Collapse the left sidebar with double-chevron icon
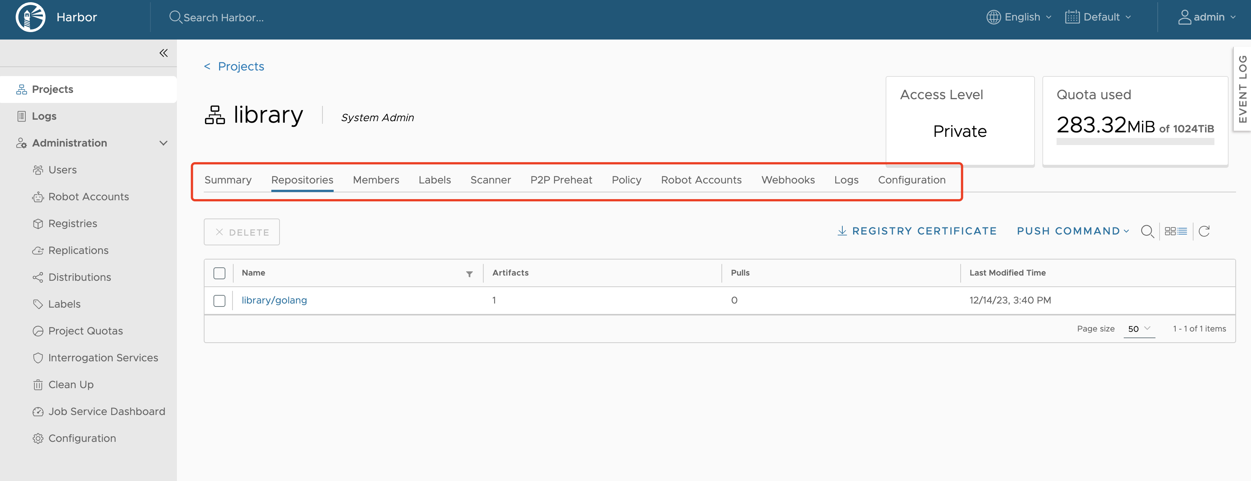Screen dimensions: 1251x481 (163, 53)
